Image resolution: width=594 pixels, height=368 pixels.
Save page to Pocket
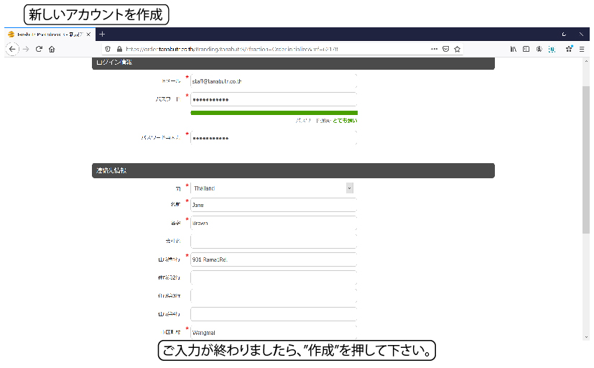(445, 49)
